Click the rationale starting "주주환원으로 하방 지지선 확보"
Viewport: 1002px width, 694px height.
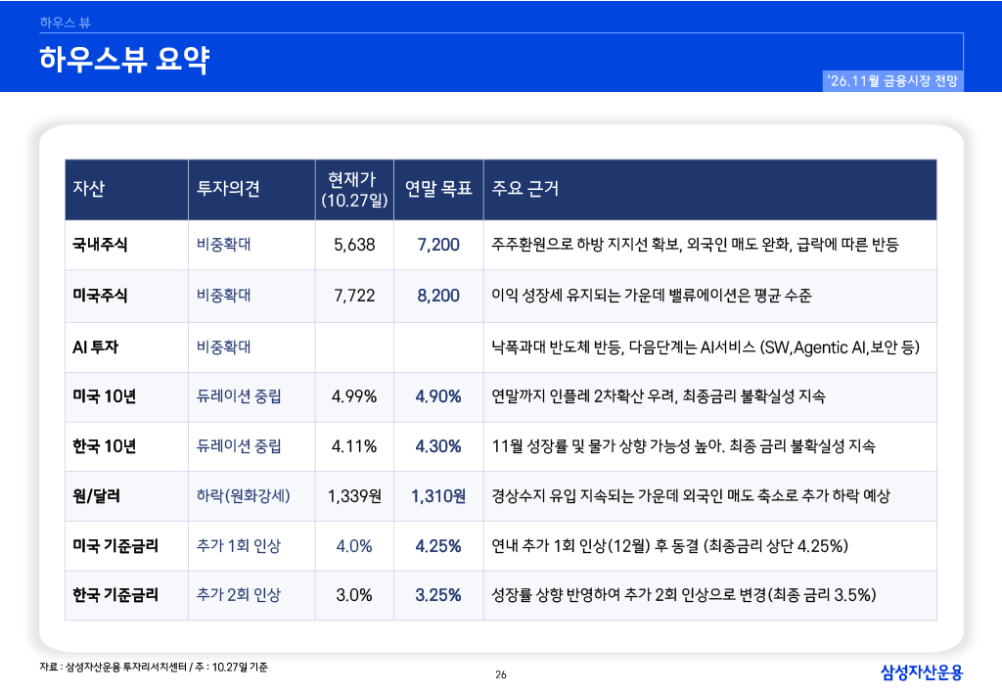coord(696,244)
